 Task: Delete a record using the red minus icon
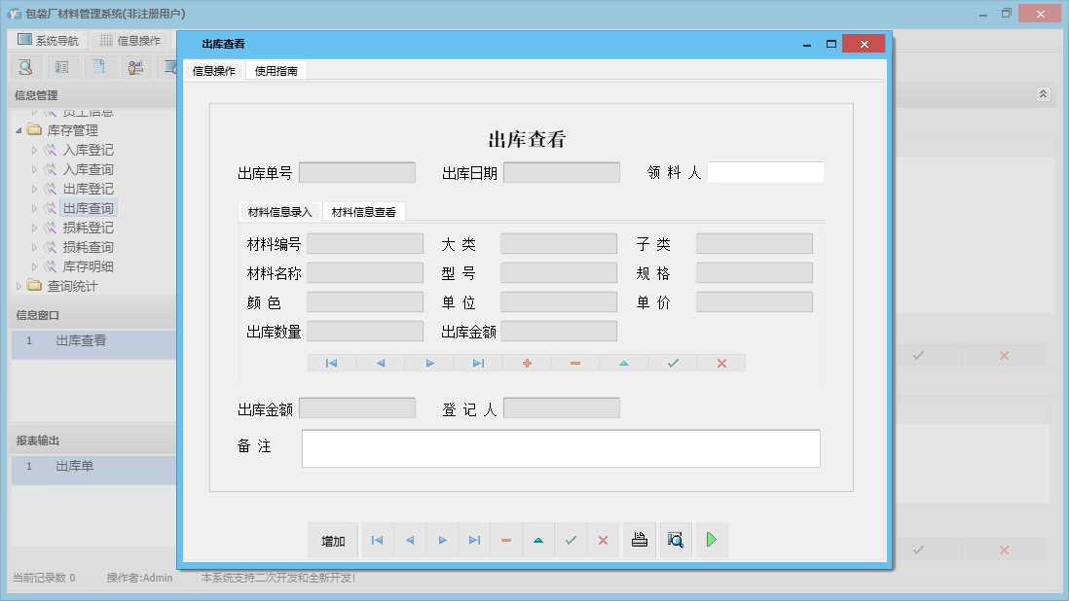pos(506,540)
